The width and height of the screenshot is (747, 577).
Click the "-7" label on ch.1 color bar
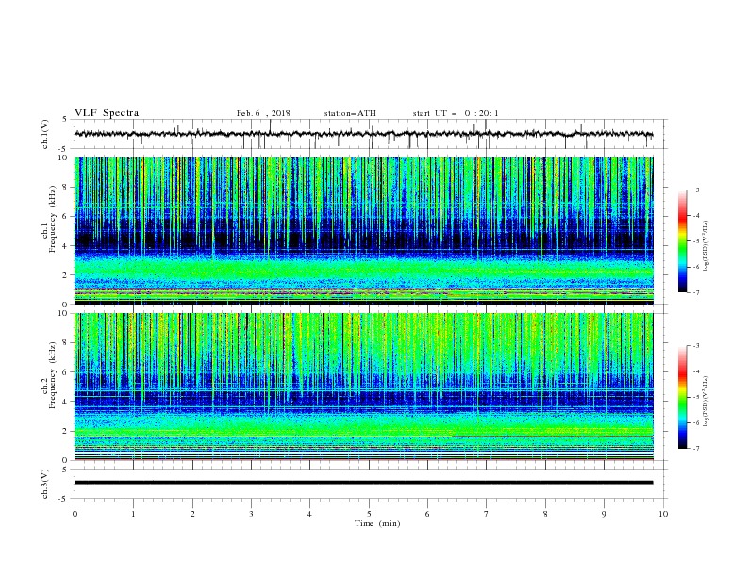pyautogui.click(x=695, y=292)
